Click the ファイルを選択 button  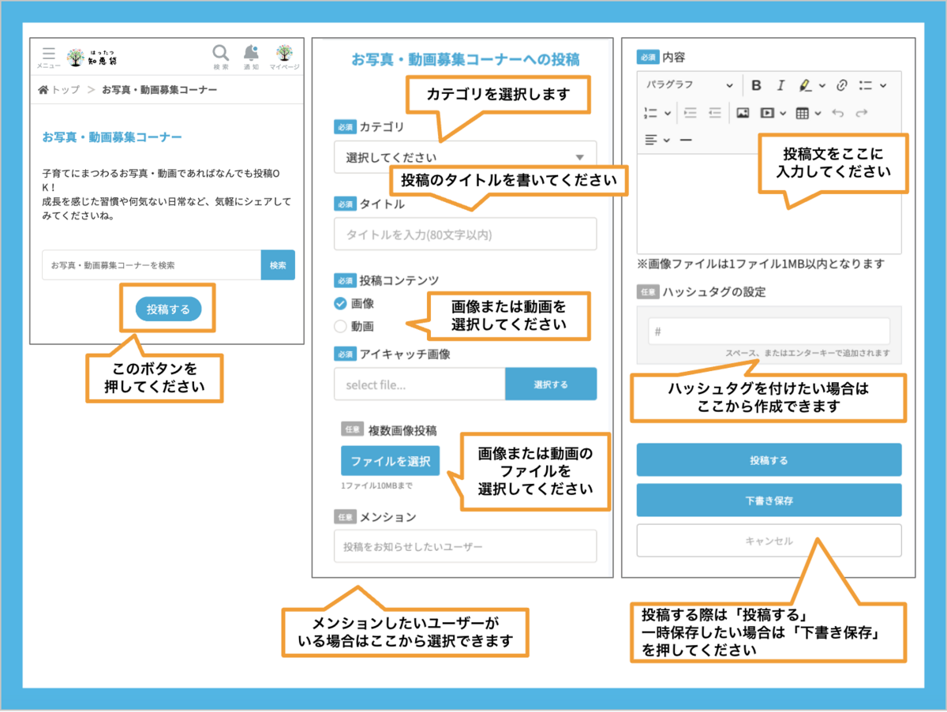pos(390,461)
